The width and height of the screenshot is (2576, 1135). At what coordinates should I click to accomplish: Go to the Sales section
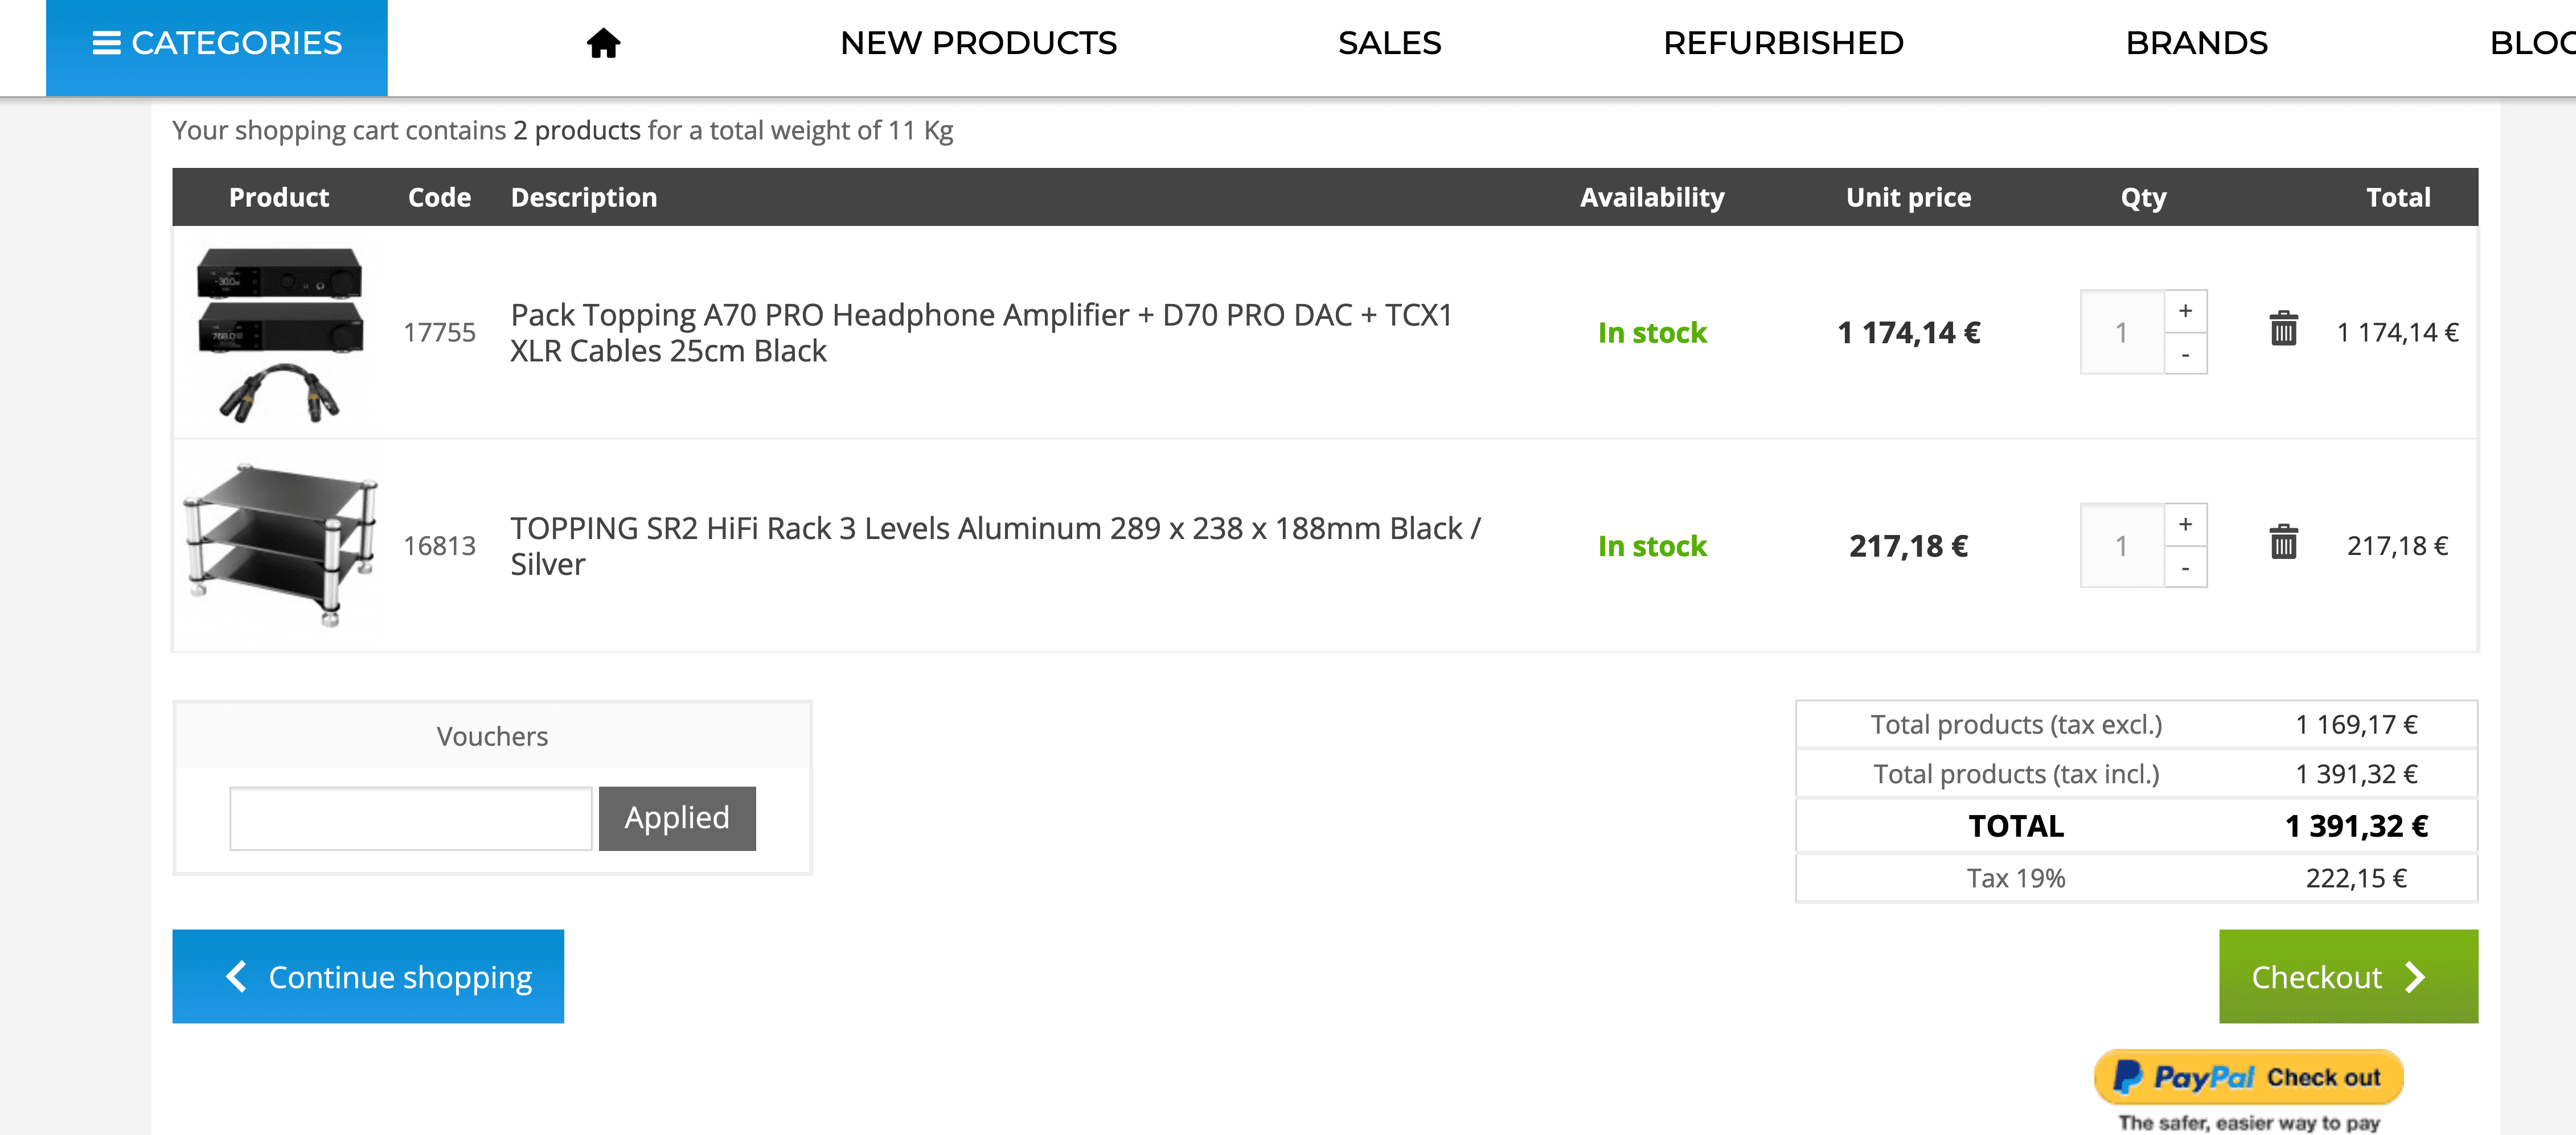pos(1389,43)
